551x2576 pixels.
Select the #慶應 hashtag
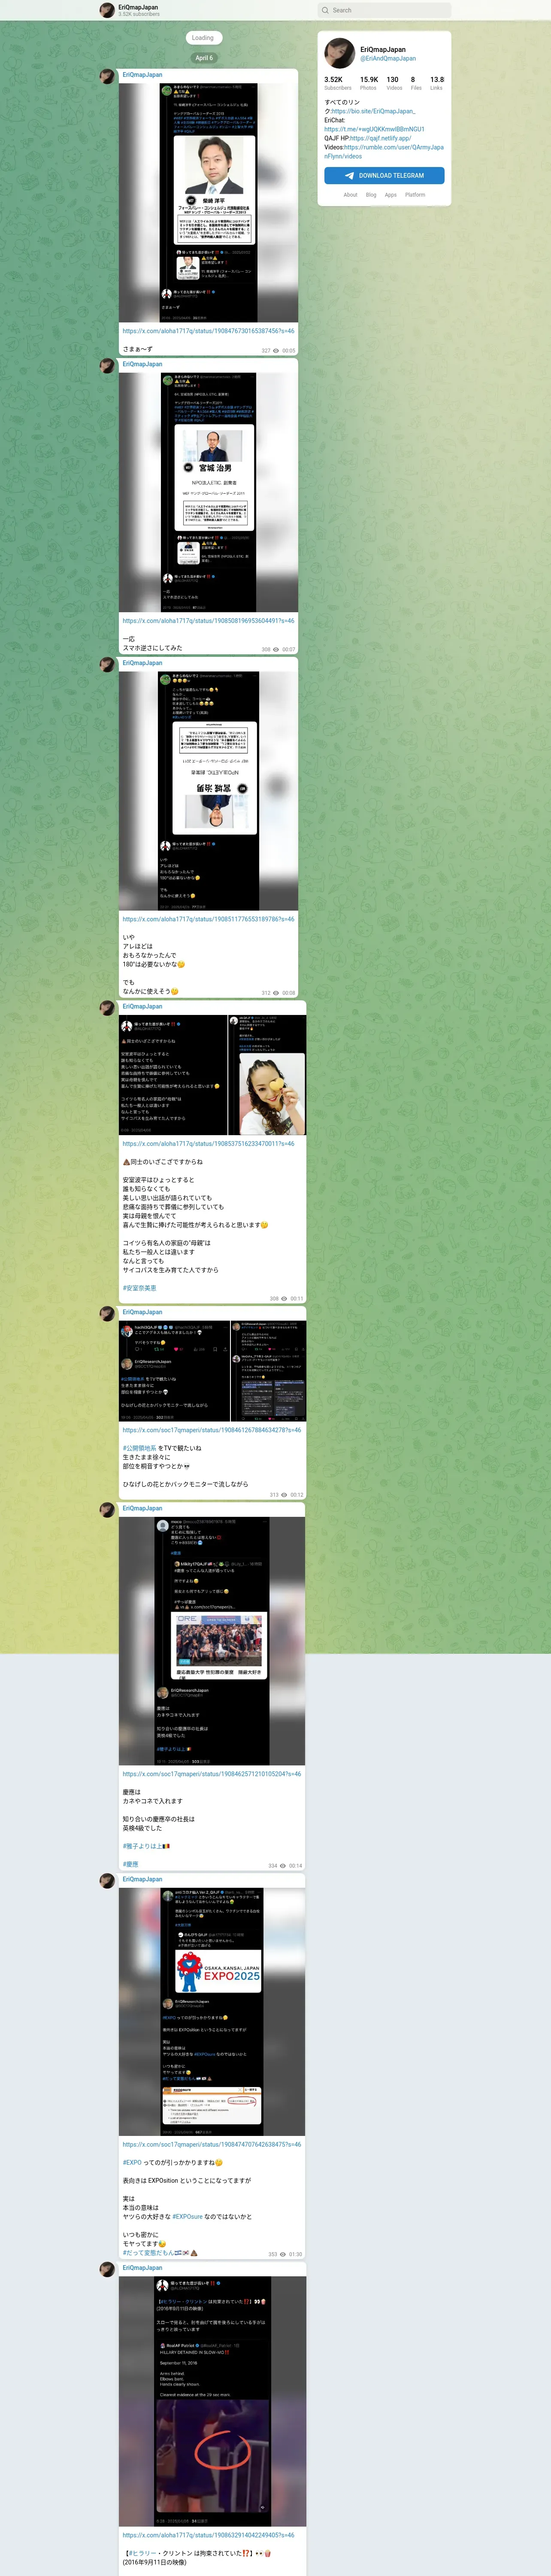coord(131,1864)
